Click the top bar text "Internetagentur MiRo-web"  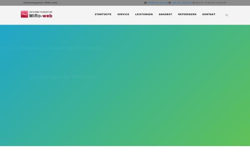(x=40, y=3)
